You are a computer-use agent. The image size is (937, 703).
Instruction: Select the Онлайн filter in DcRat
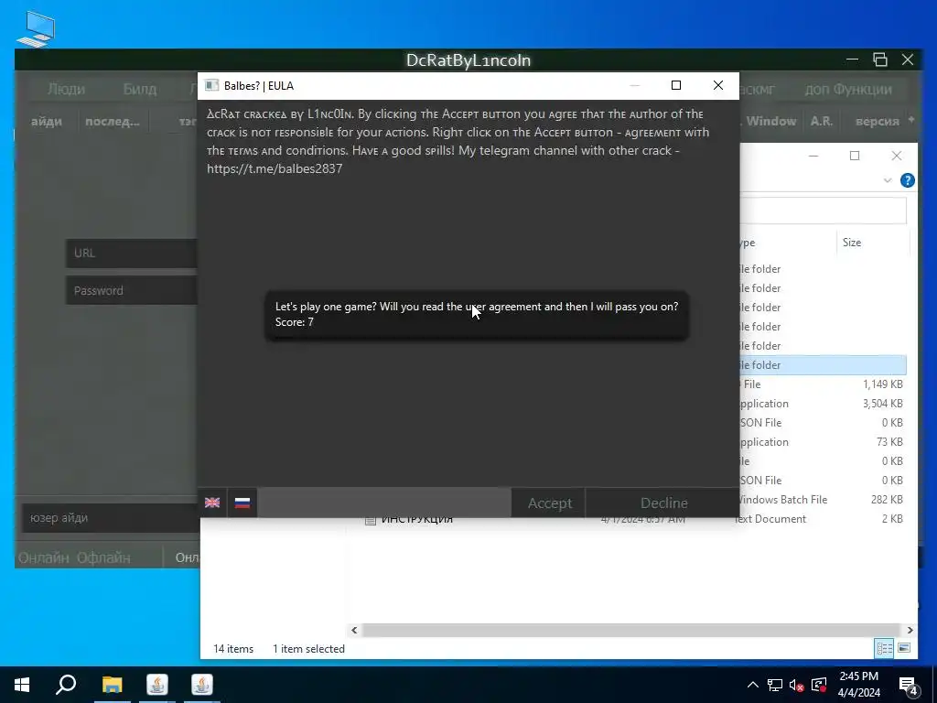[44, 557]
